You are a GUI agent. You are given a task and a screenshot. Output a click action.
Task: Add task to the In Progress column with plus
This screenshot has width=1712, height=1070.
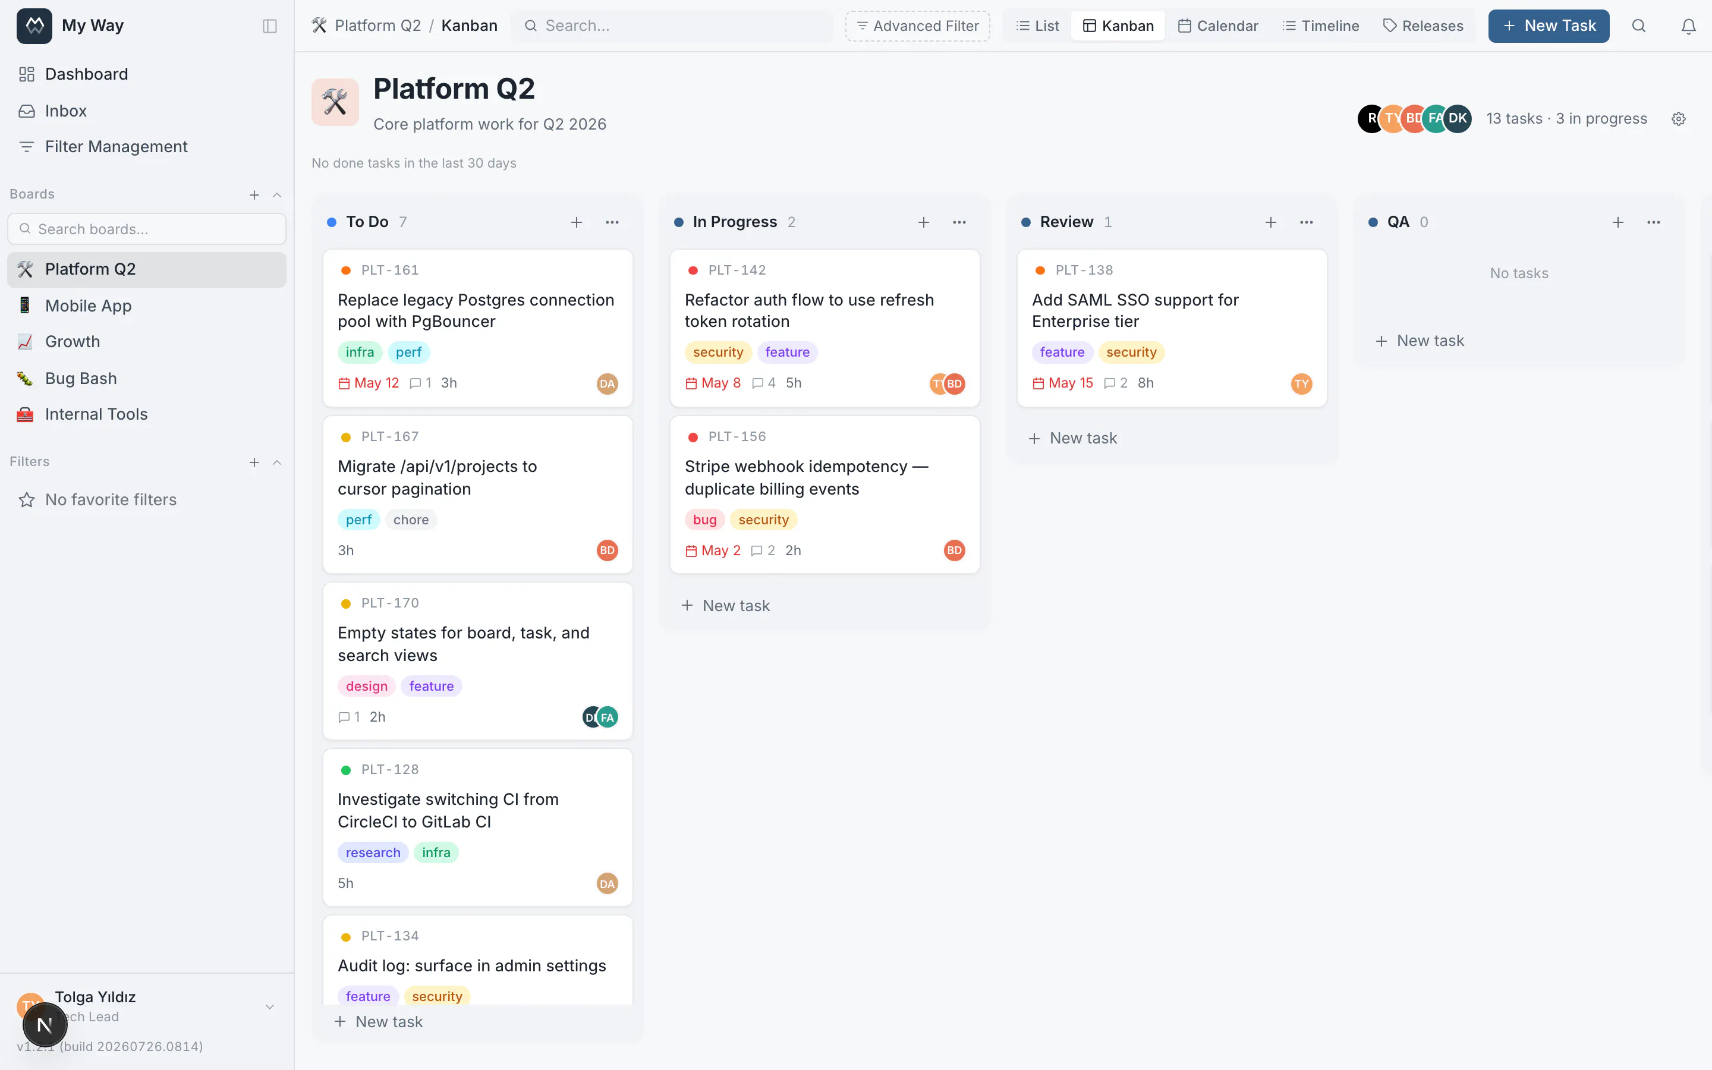point(923,222)
